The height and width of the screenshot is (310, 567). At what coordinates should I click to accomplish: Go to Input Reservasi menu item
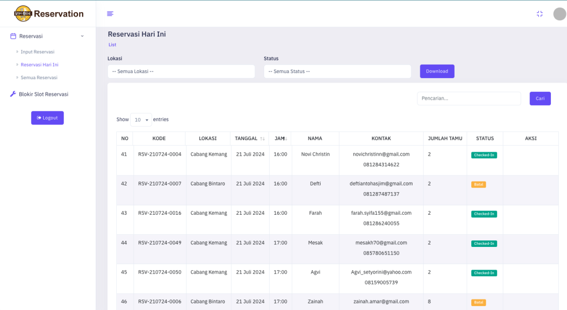coord(37,51)
